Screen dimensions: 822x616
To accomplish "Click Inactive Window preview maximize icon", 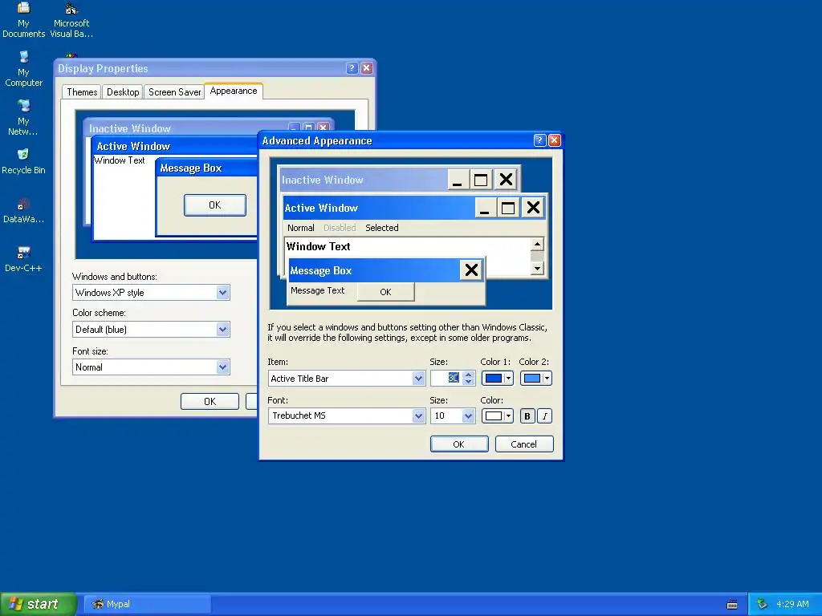I will click(481, 180).
